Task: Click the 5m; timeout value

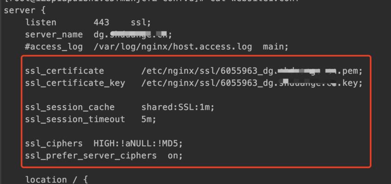Action: tap(149, 120)
